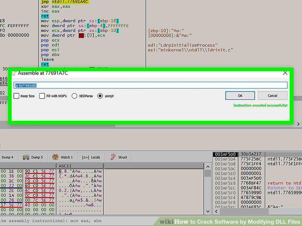
Task: Select the 'pop edi' instruction
Action: point(50,45)
